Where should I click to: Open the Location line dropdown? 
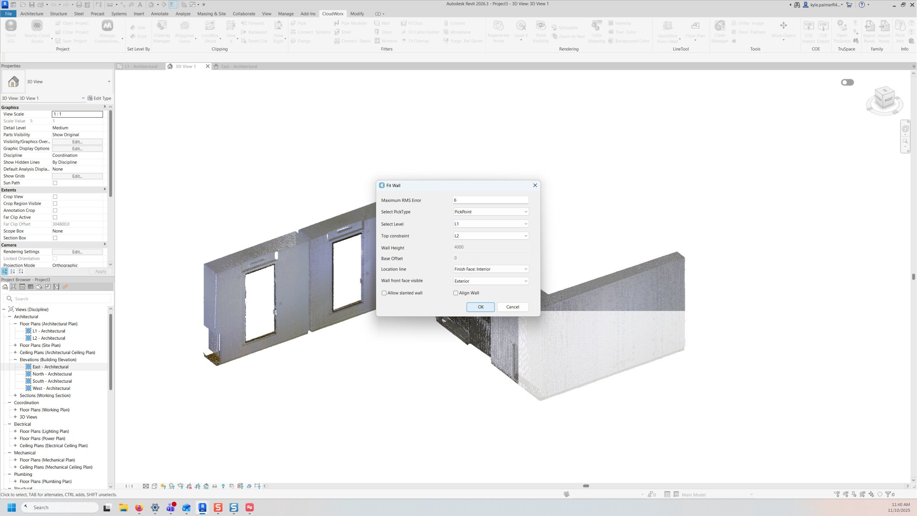(491, 269)
